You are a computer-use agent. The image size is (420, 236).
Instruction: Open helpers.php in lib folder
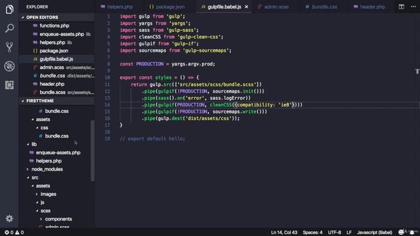pos(49,161)
